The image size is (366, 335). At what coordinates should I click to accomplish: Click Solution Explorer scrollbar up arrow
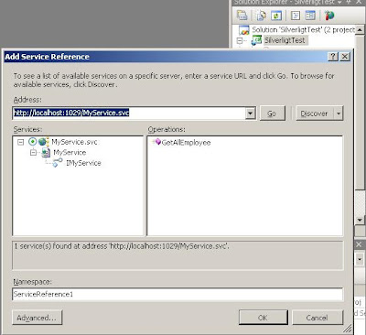click(360, 30)
